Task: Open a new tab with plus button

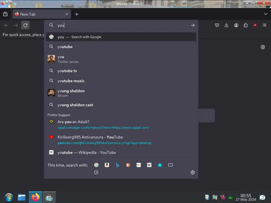Action: click(76, 14)
